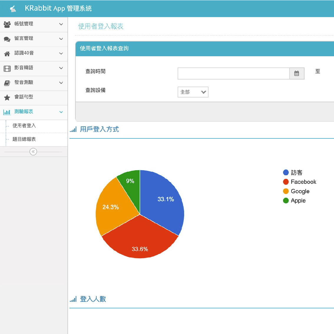Open the 認識40音 menu
Screen dimensions: 334x334
(34, 54)
